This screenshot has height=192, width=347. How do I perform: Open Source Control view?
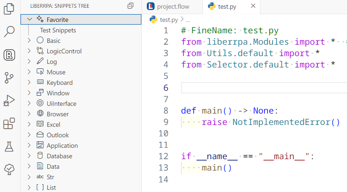click(x=9, y=78)
